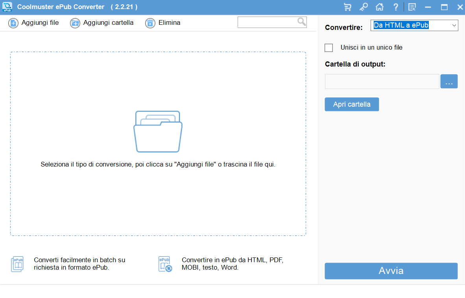The image size is (465, 298).
Task: Click the Convertire label
Action: [344, 28]
